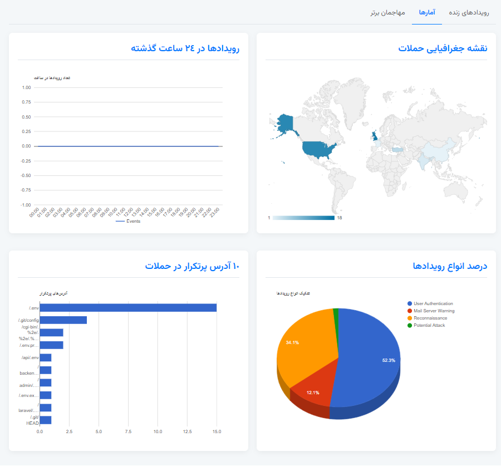This screenshot has height=471, width=501.
Task: Click the orange Reconnaissance legend dot
Action: pyautogui.click(x=410, y=318)
